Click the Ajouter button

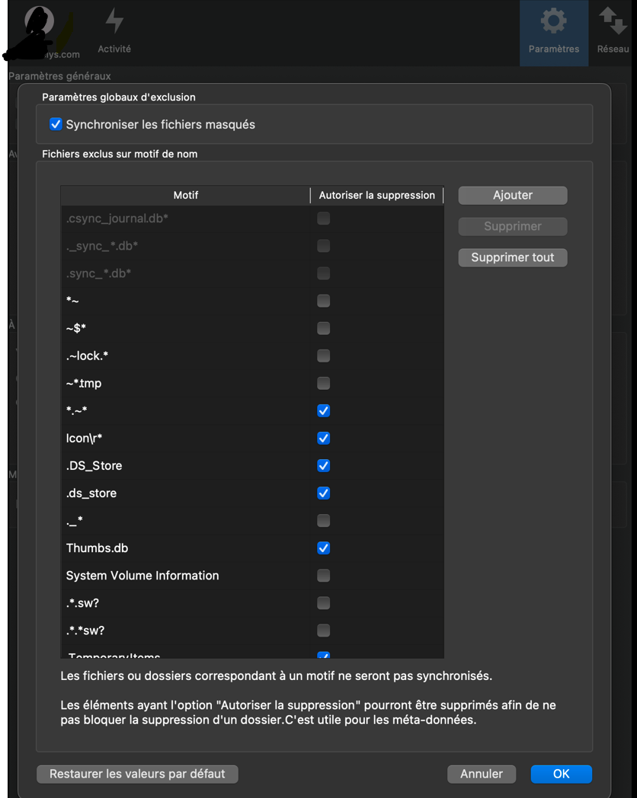click(512, 195)
